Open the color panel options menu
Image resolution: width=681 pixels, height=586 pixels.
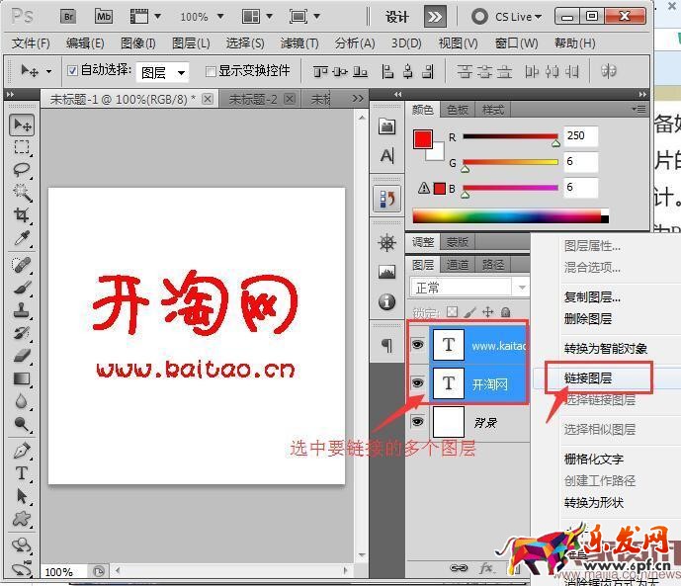coord(638,109)
